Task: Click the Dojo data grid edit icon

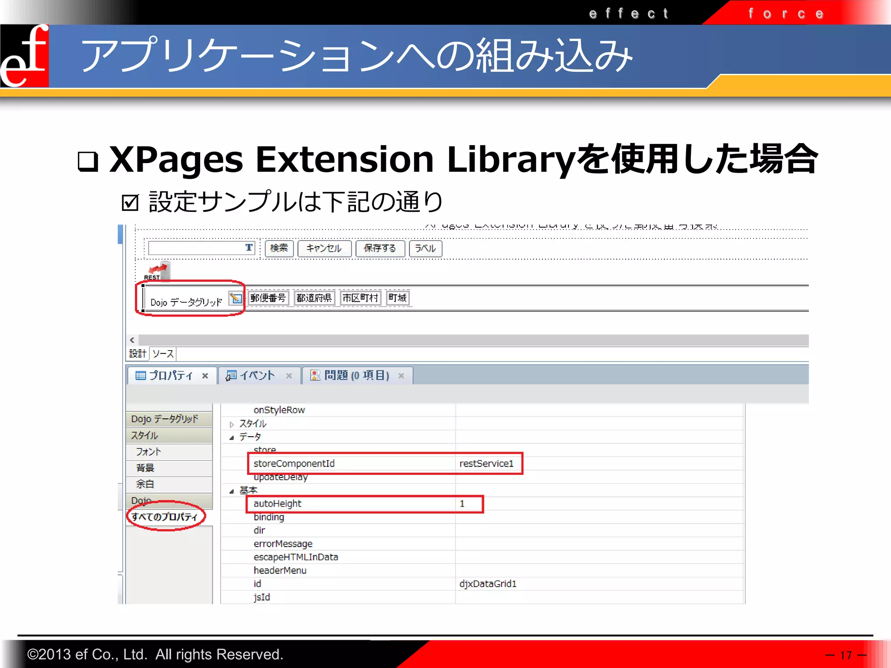Action: click(x=235, y=298)
